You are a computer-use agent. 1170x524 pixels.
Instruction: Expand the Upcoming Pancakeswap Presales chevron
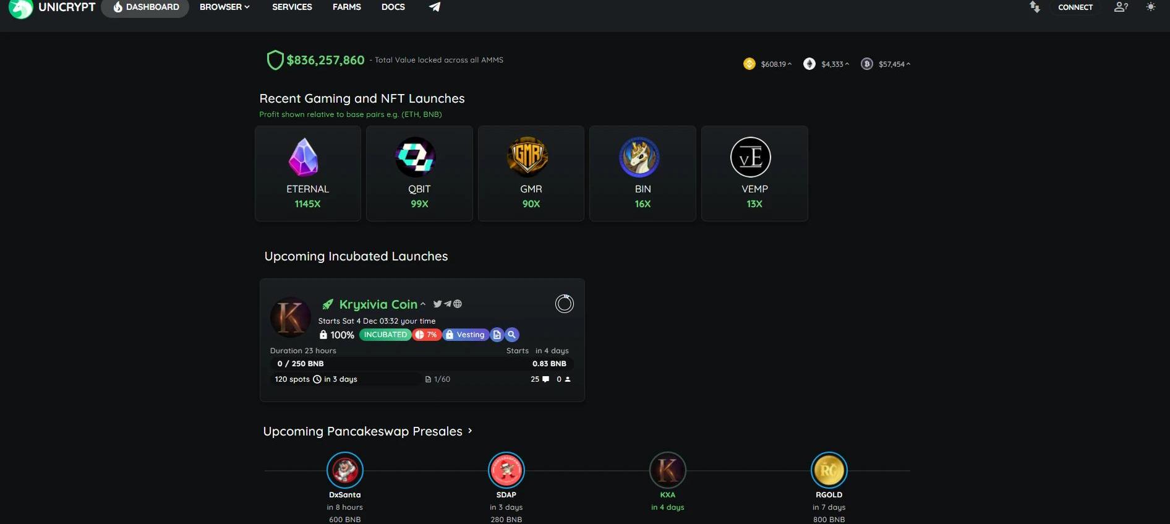470,431
